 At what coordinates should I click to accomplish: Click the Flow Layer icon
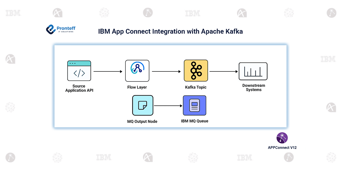[x=137, y=71]
